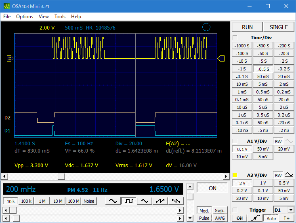Click the Mod. button
This screenshot has height=223, width=296.
[204, 210]
